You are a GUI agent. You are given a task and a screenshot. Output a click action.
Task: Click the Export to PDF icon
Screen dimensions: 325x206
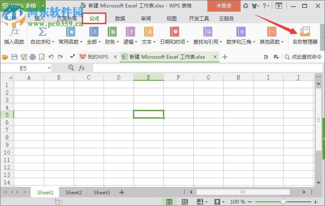pyautogui.click(x=23, y=57)
